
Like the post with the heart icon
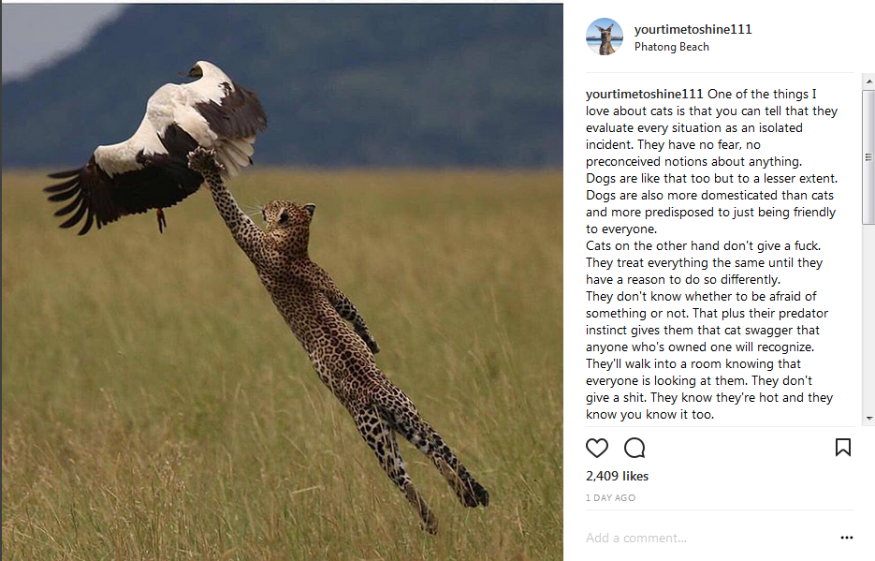pyautogui.click(x=596, y=448)
